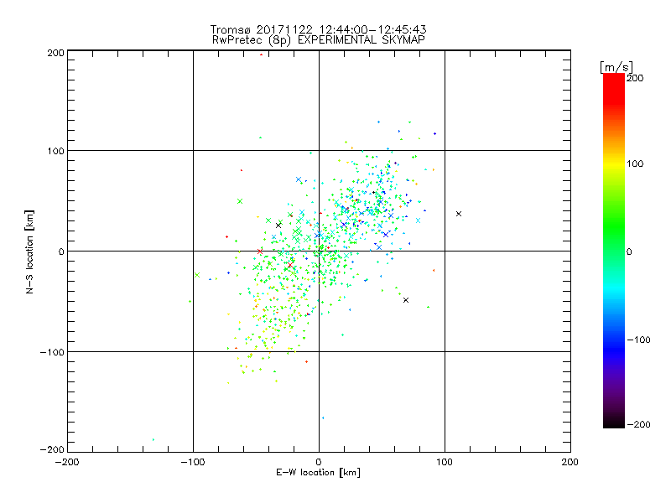This screenshot has width=671, height=503.
Task: Click the "[m/s]" colorbar unit label
Action: (x=616, y=67)
